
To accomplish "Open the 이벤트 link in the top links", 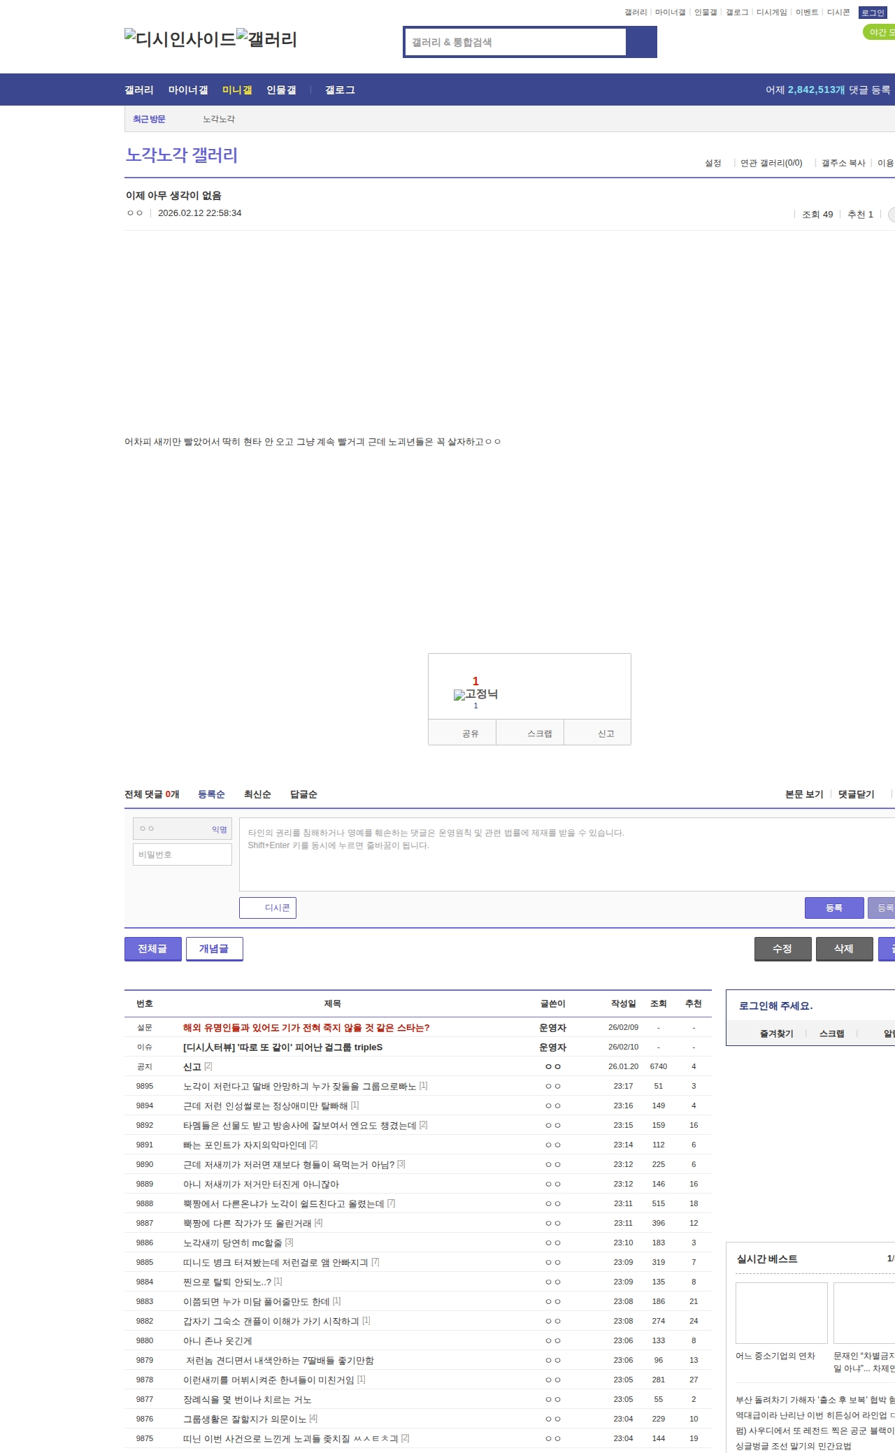I will [807, 13].
